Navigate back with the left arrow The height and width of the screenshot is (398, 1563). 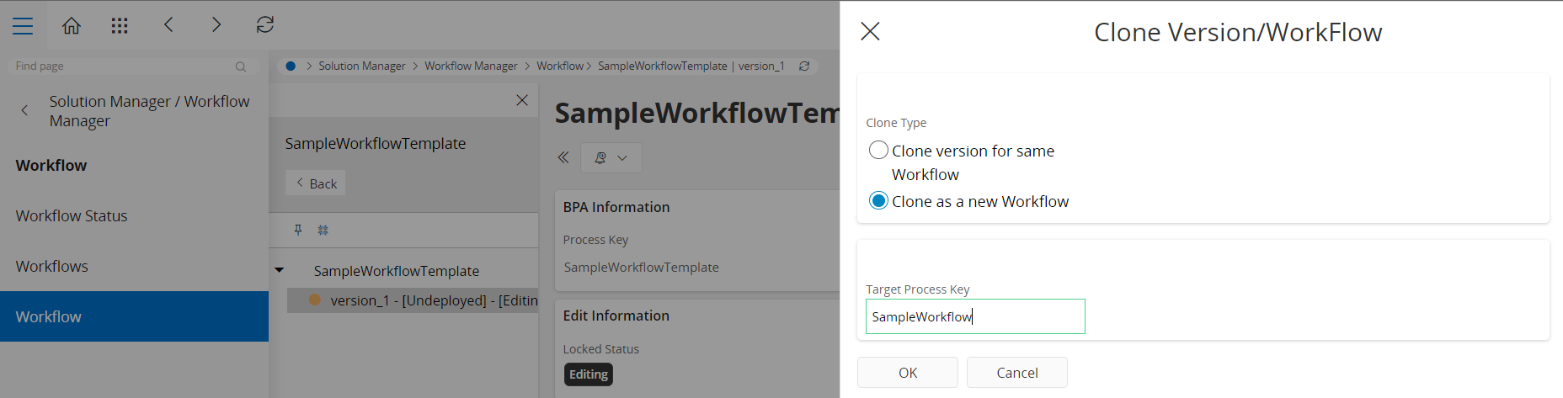[168, 25]
